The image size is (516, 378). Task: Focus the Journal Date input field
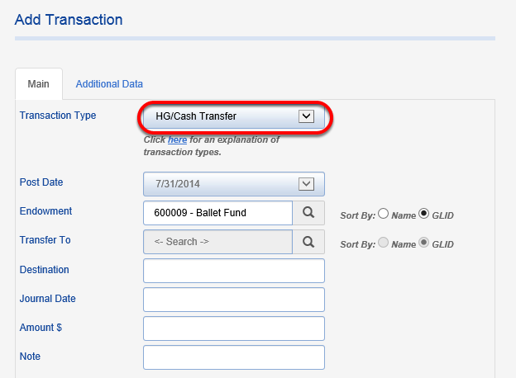tap(234, 300)
